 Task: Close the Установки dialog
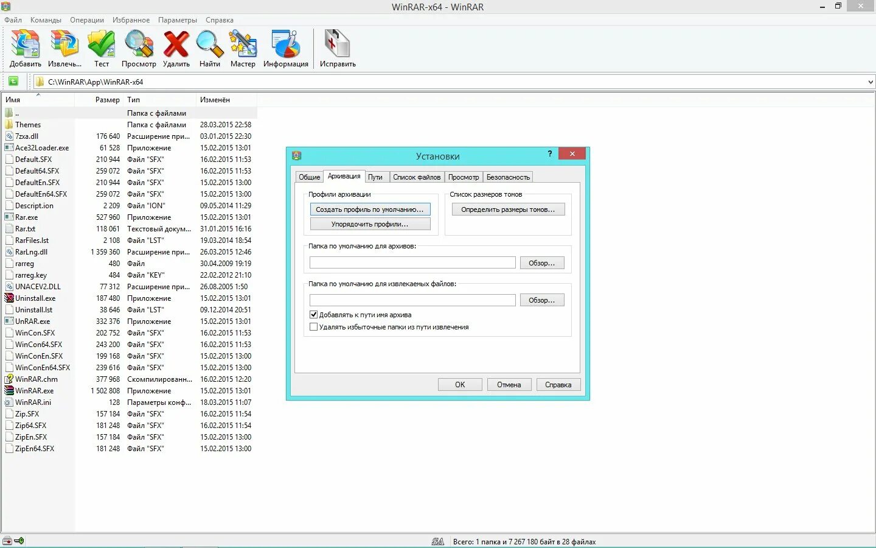coord(572,154)
